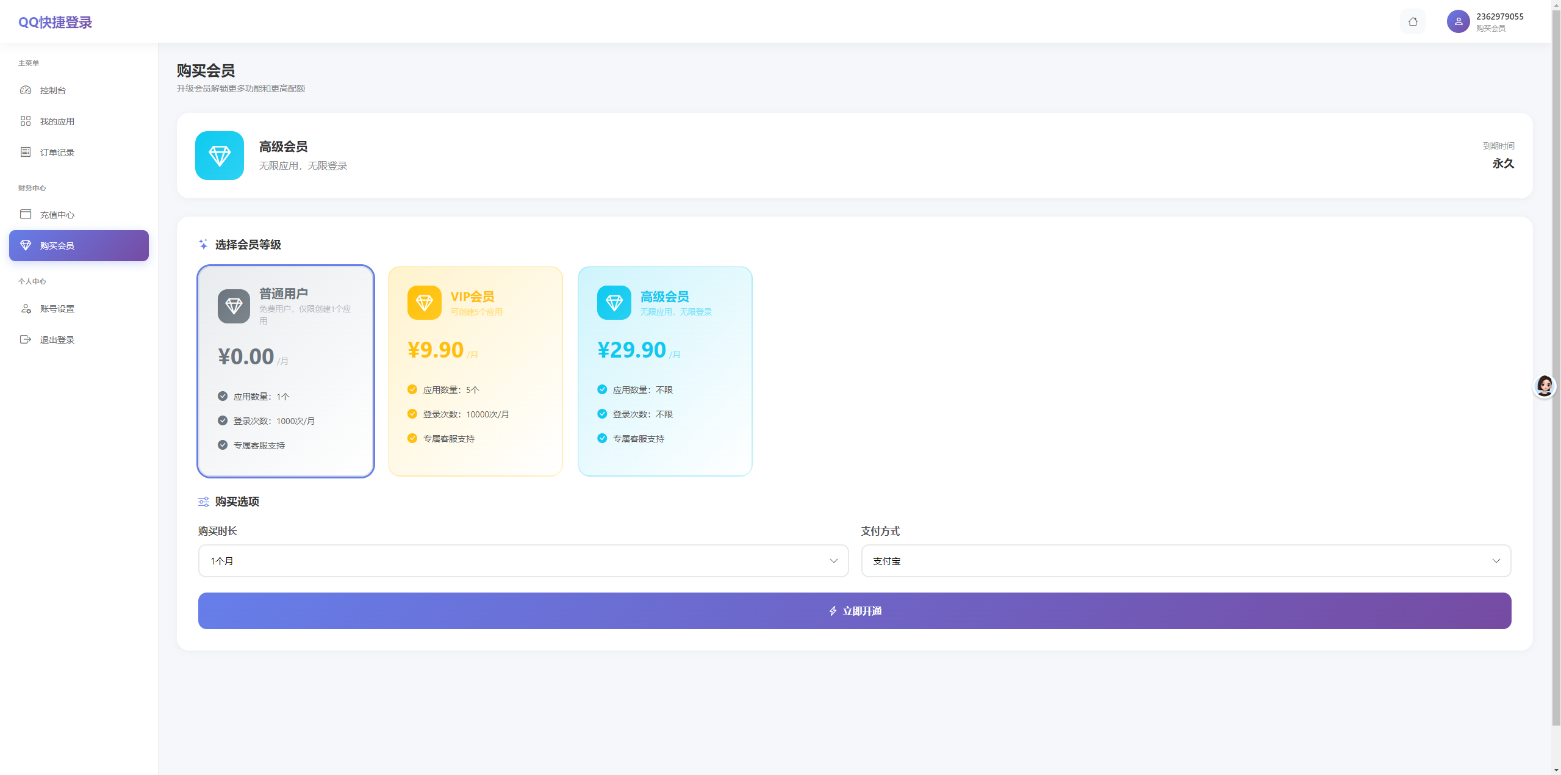Click the QQ快捷登录 logo link

(x=55, y=23)
